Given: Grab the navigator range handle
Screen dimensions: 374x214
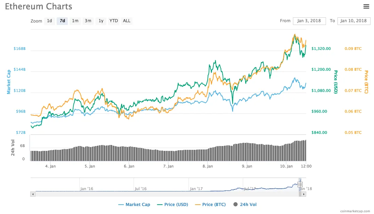Looking at the screenshot, I should [300, 184].
